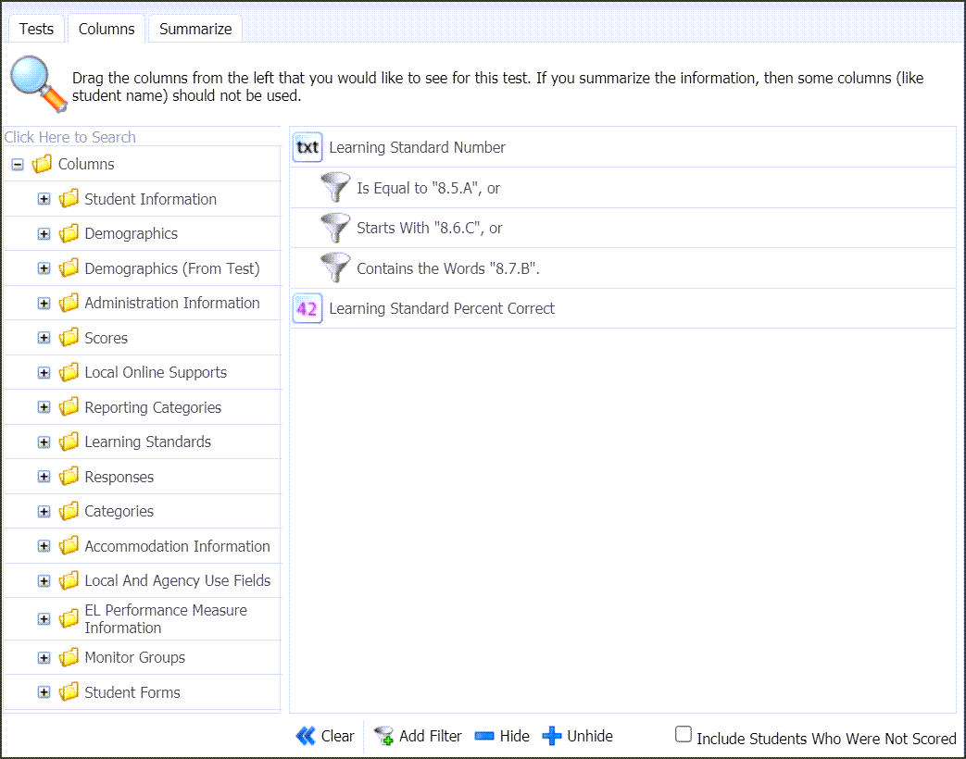Open the Summarize tab
The image size is (966, 759).
click(195, 29)
